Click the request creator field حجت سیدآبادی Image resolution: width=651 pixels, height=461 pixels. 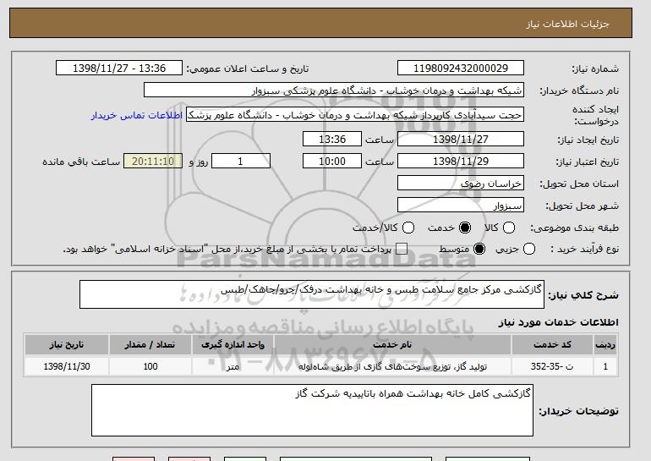(355, 115)
